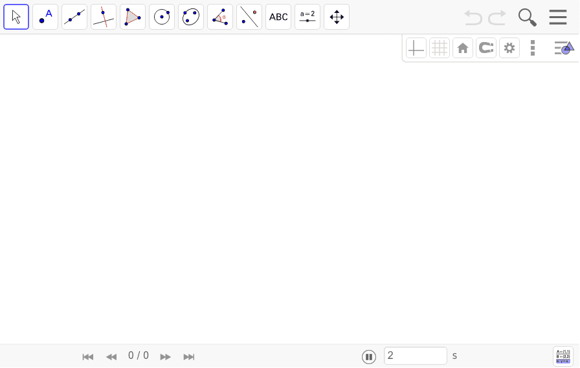The width and height of the screenshot is (580, 368).
Task: Select the Point tool
Action: tap(45, 17)
